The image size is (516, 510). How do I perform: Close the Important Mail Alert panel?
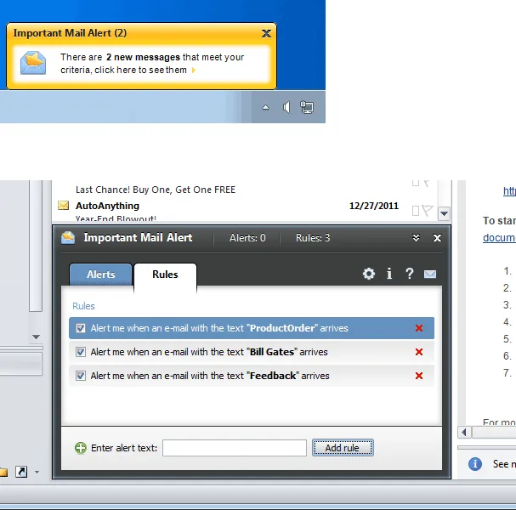pyautogui.click(x=437, y=237)
